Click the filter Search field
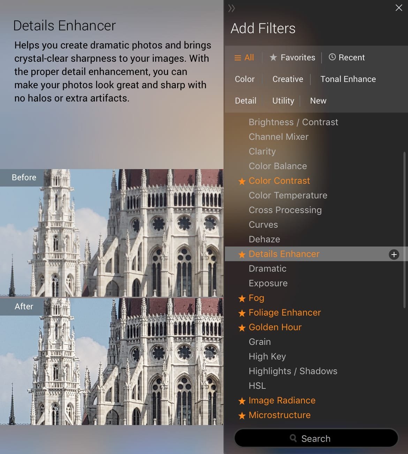This screenshot has width=408, height=454. click(316, 438)
